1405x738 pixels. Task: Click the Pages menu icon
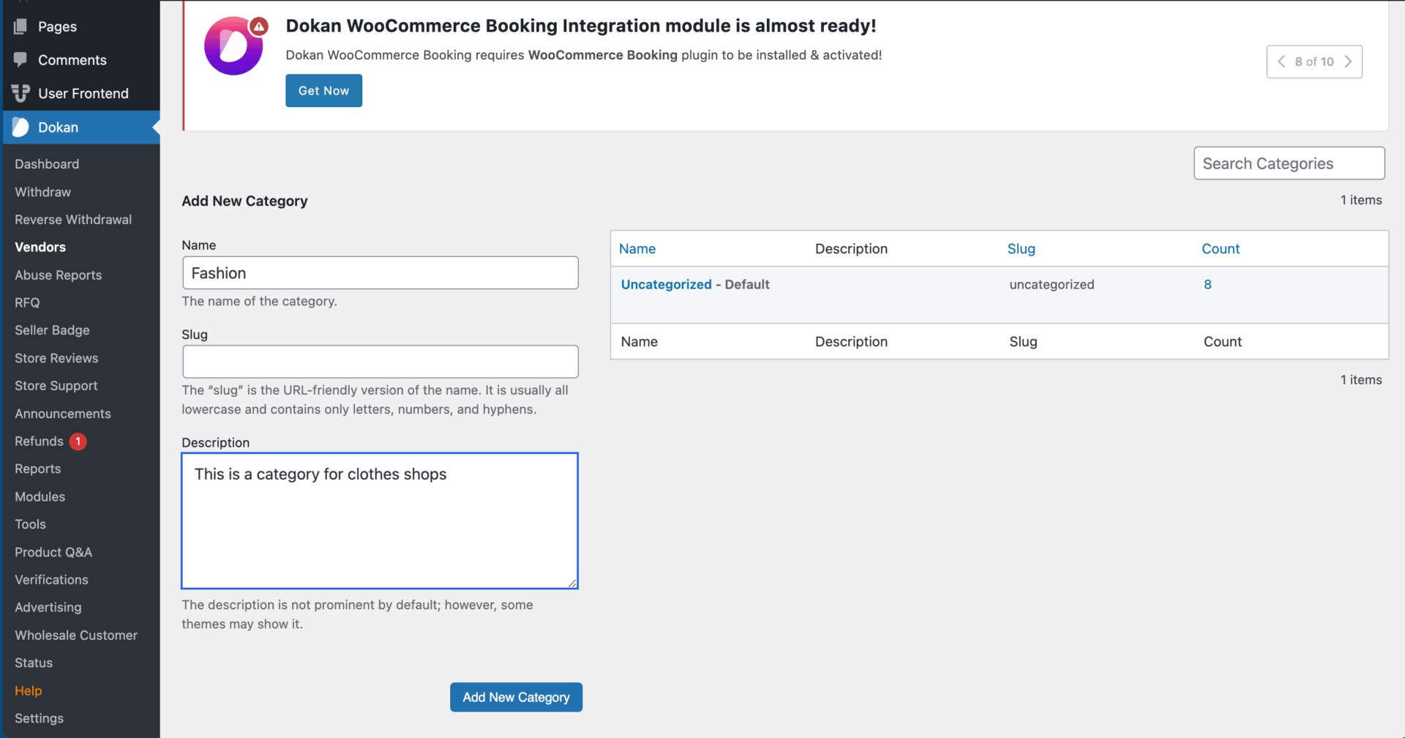point(20,26)
